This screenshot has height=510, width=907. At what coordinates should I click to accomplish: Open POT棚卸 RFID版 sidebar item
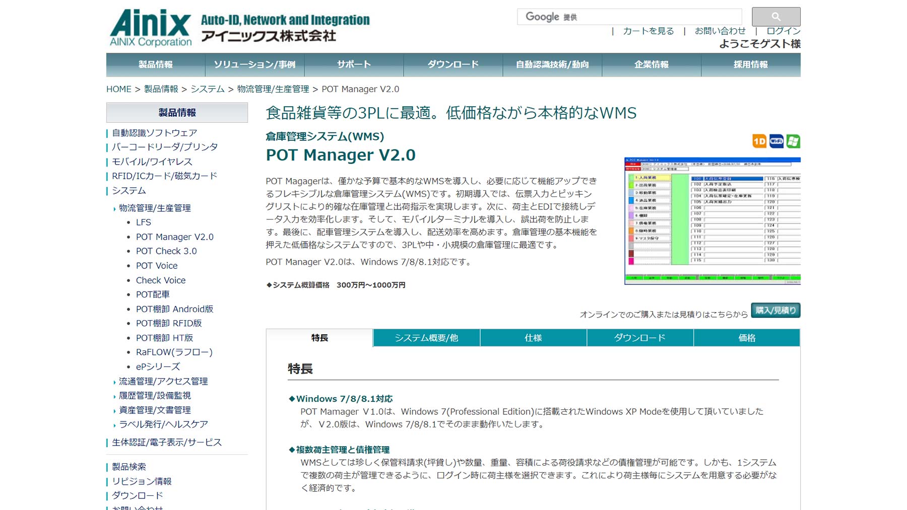(x=169, y=323)
